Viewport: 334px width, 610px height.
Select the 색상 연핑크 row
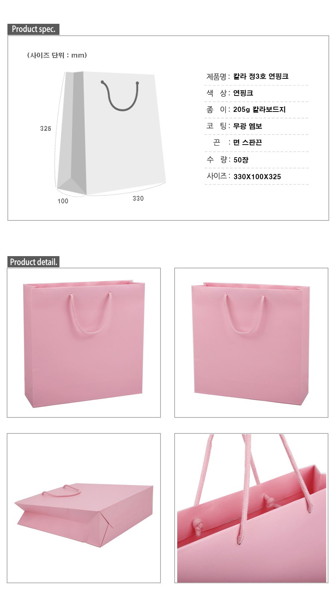click(x=256, y=93)
